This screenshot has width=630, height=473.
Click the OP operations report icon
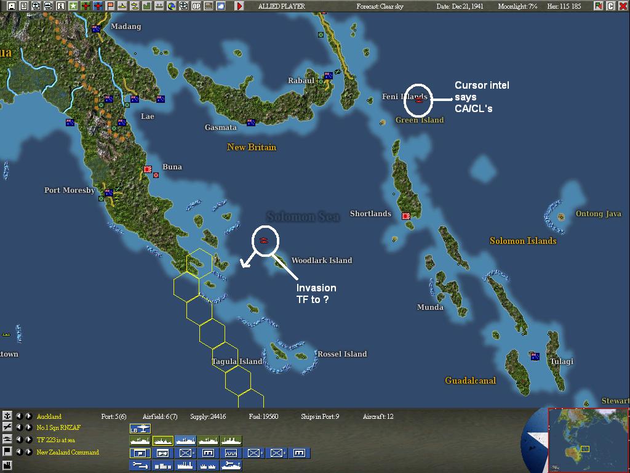coord(196,6)
